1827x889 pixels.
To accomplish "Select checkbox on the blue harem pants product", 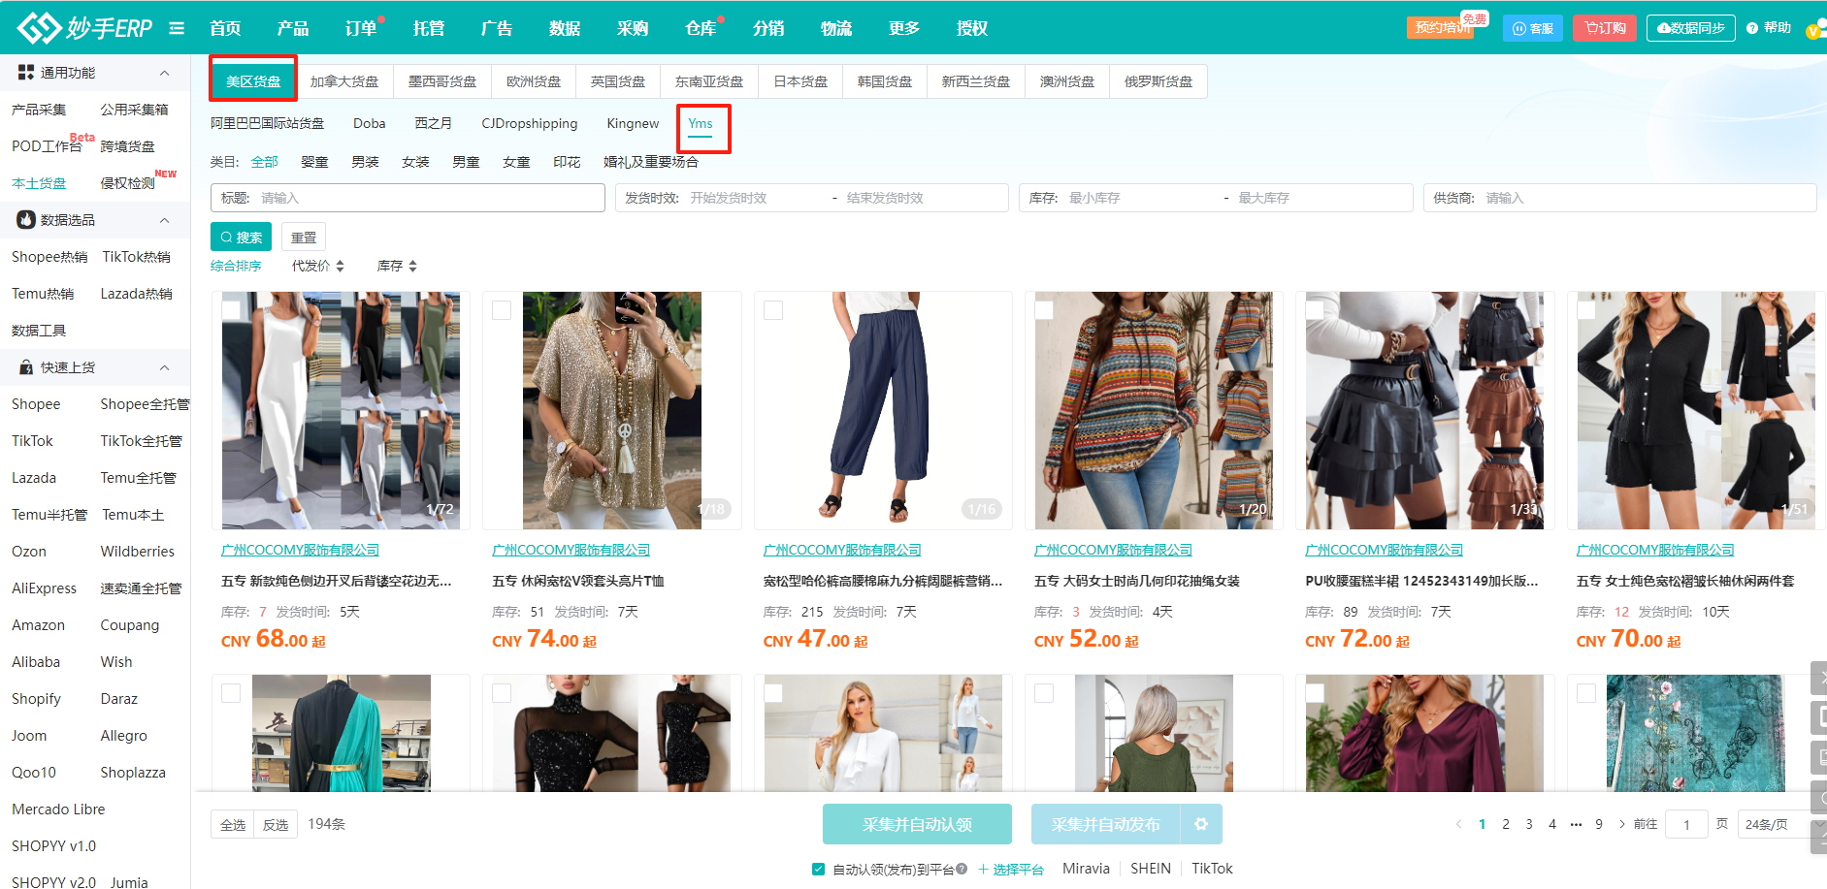I will (x=773, y=310).
